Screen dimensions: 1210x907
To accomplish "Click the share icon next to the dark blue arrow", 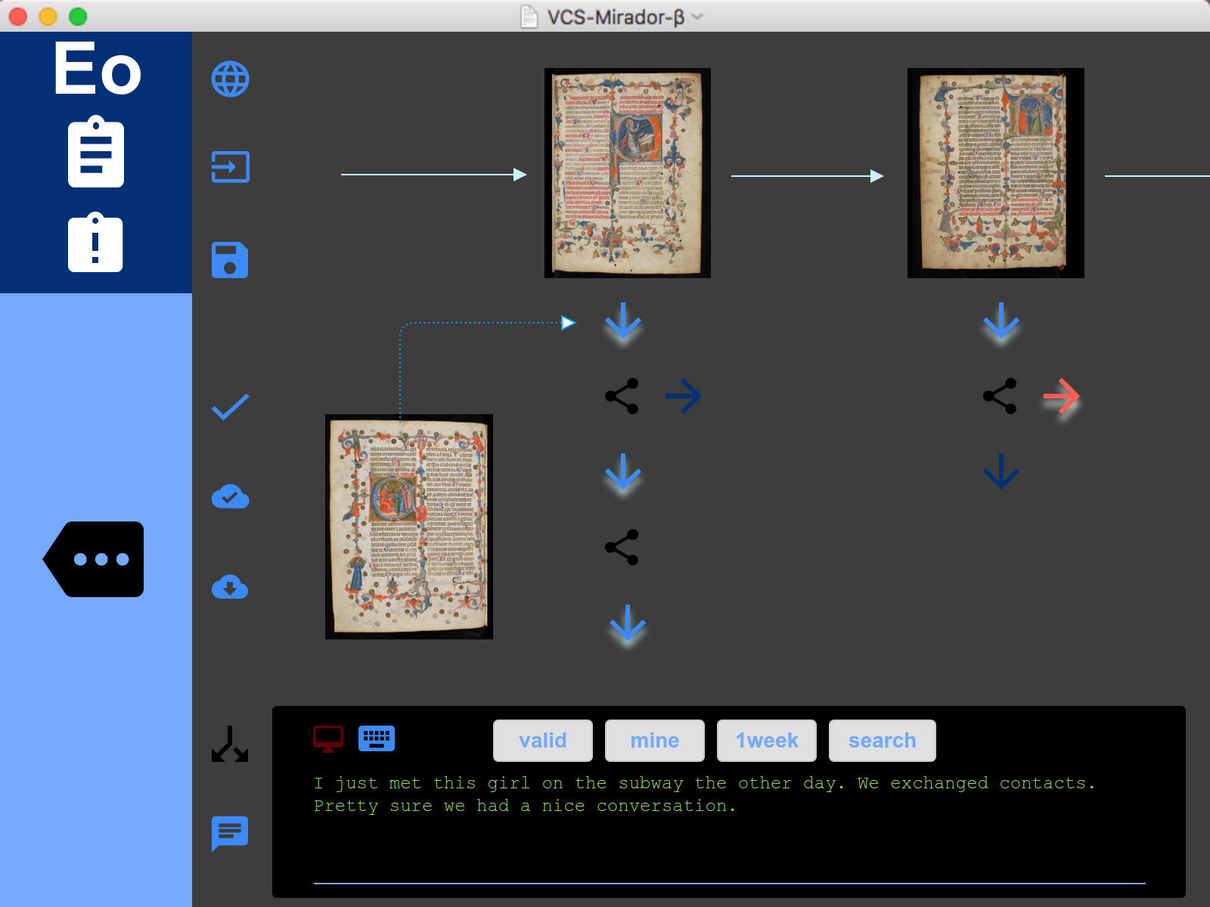I will tap(622, 396).
